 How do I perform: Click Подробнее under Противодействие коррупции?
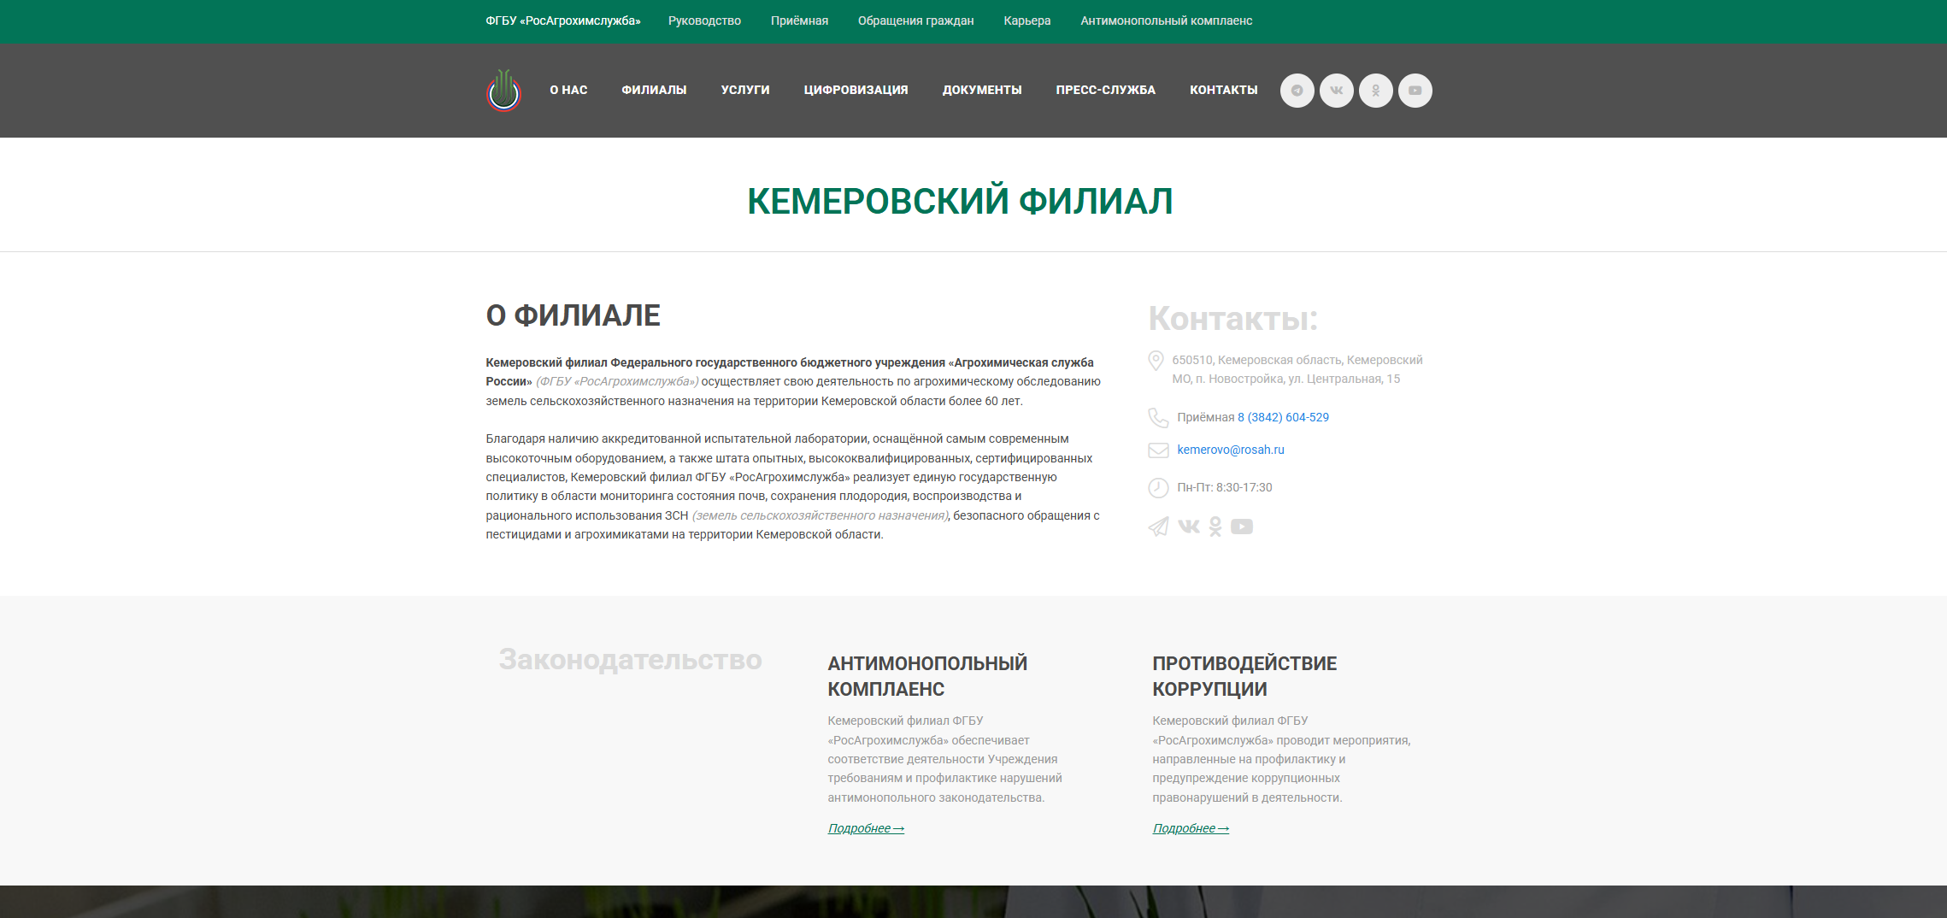pyautogui.click(x=1191, y=828)
